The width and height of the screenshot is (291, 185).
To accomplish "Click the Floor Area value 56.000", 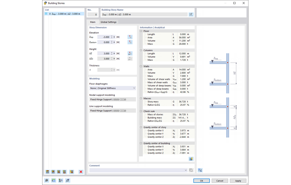I will [x=182, y=37].
